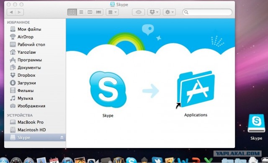Switch to column view mode

(90, 12)
